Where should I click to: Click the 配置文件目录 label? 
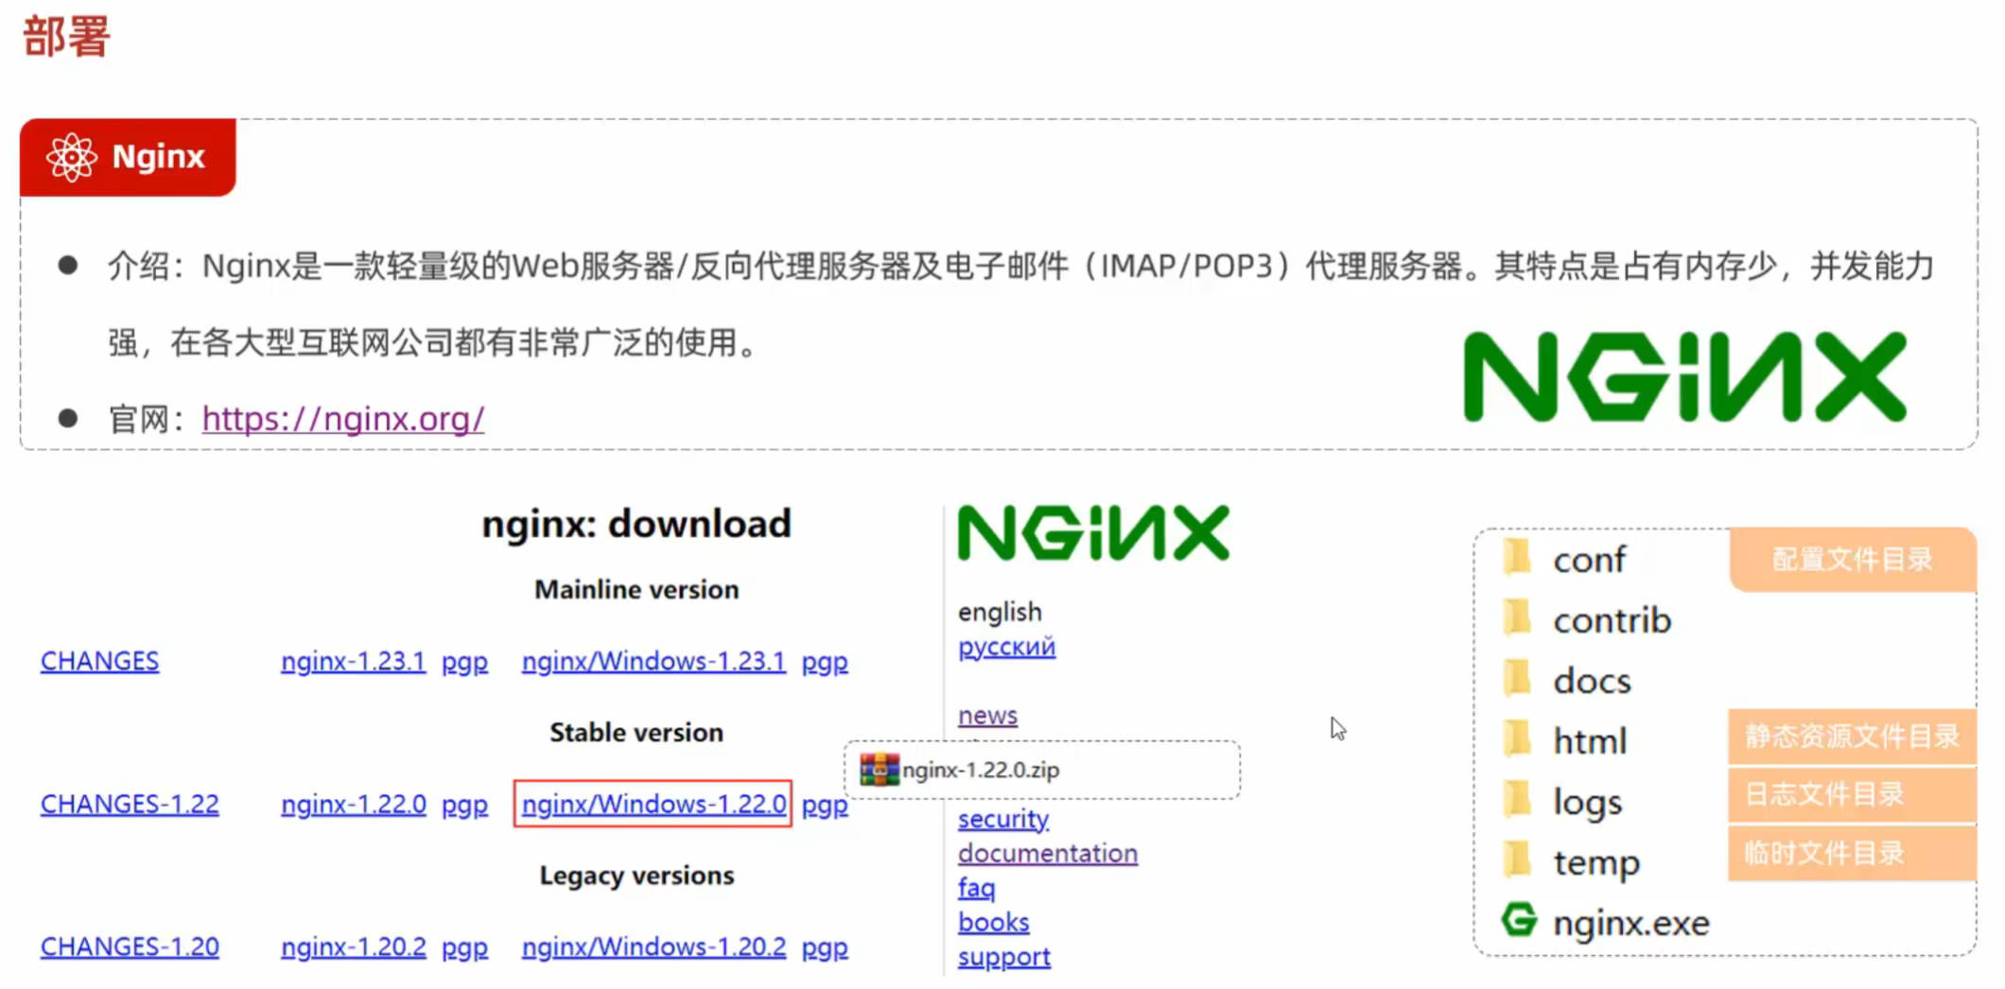click(1852, 560)
